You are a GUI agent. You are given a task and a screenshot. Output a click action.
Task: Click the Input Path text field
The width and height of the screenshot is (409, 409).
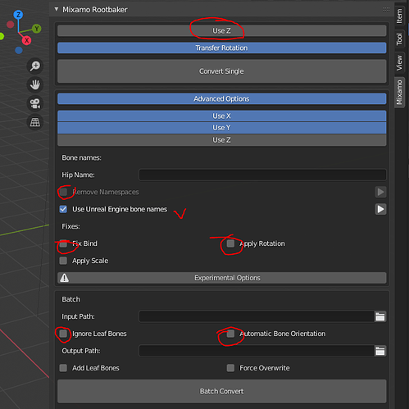tap(257, 316)
